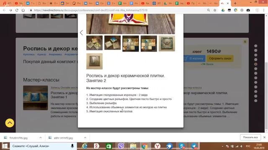Open Internet Explorer from taskbar

click(85, 146)
